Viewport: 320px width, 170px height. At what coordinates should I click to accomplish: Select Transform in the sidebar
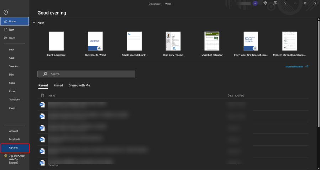tap(15, 100)
